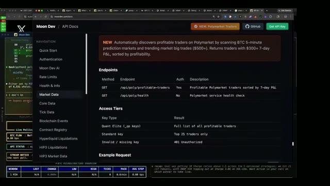The width and height of the screenshot is (330, 186).
Task: Click 'Invalid / missing key' cell
Action: 120,142
